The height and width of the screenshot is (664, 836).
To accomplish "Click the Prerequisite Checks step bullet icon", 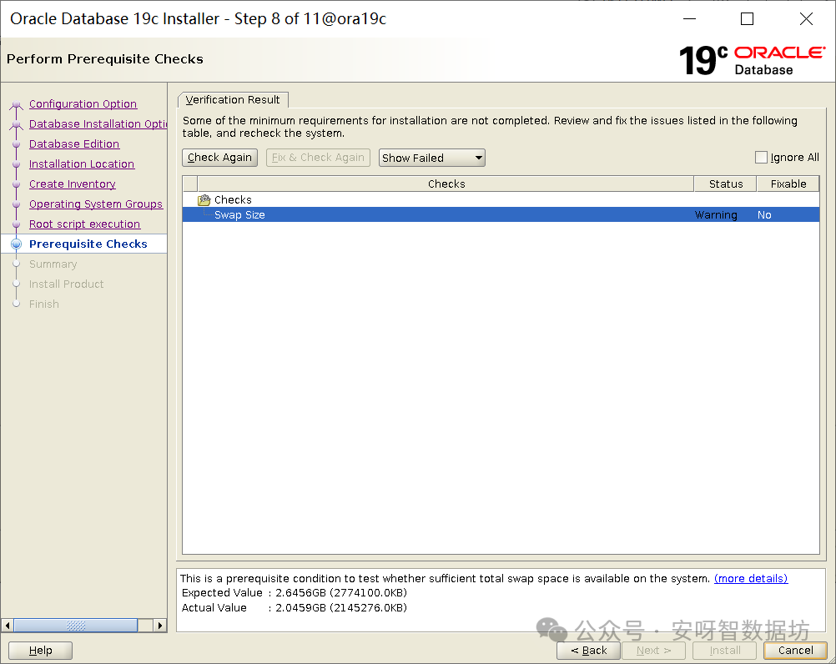I will 17,244.
